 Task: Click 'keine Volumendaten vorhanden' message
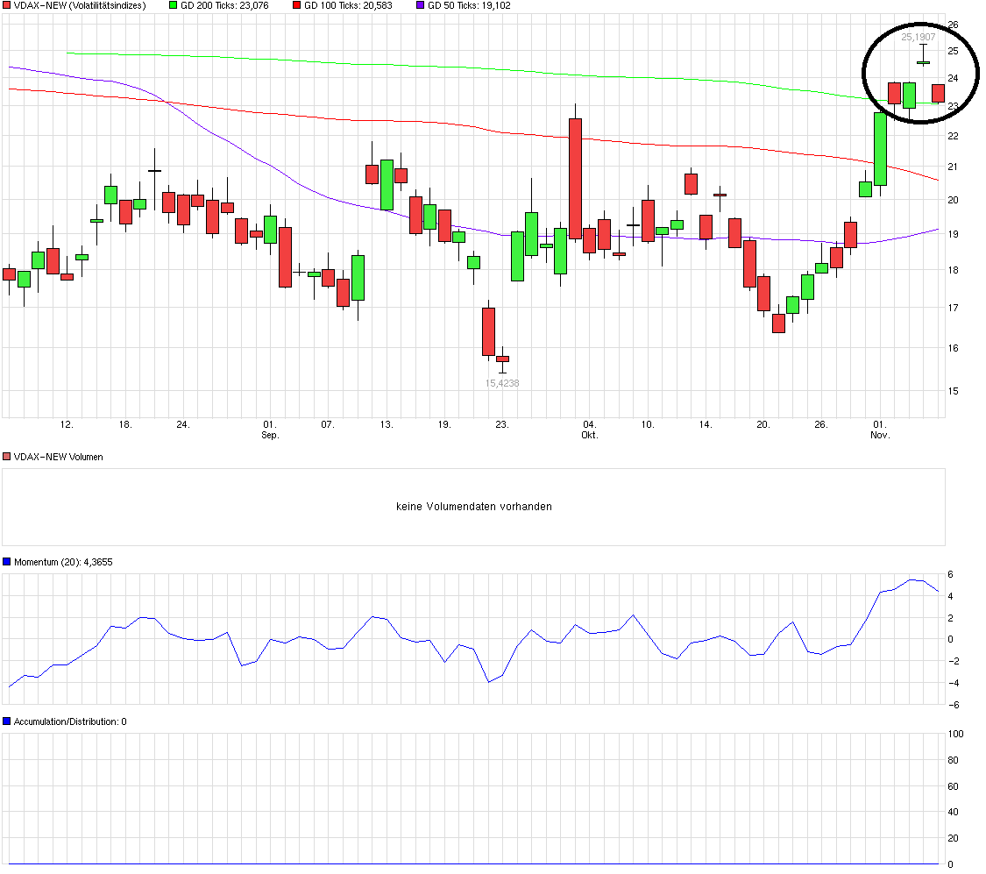click(x=474, y=506)
